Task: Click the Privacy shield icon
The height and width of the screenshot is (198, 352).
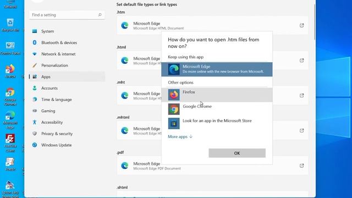Action: (35, 134)
